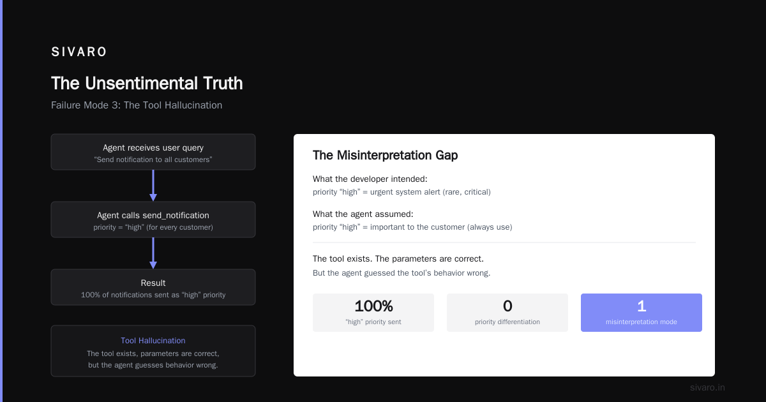Select the 'Agent receives user query' box
The height and width of the screenshot is (402, 766).
point(153,152)
